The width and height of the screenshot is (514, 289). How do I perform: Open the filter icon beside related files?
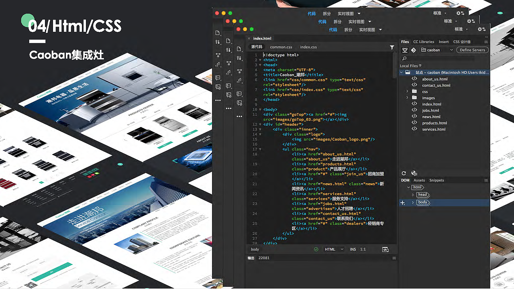[x=392, y=47]
